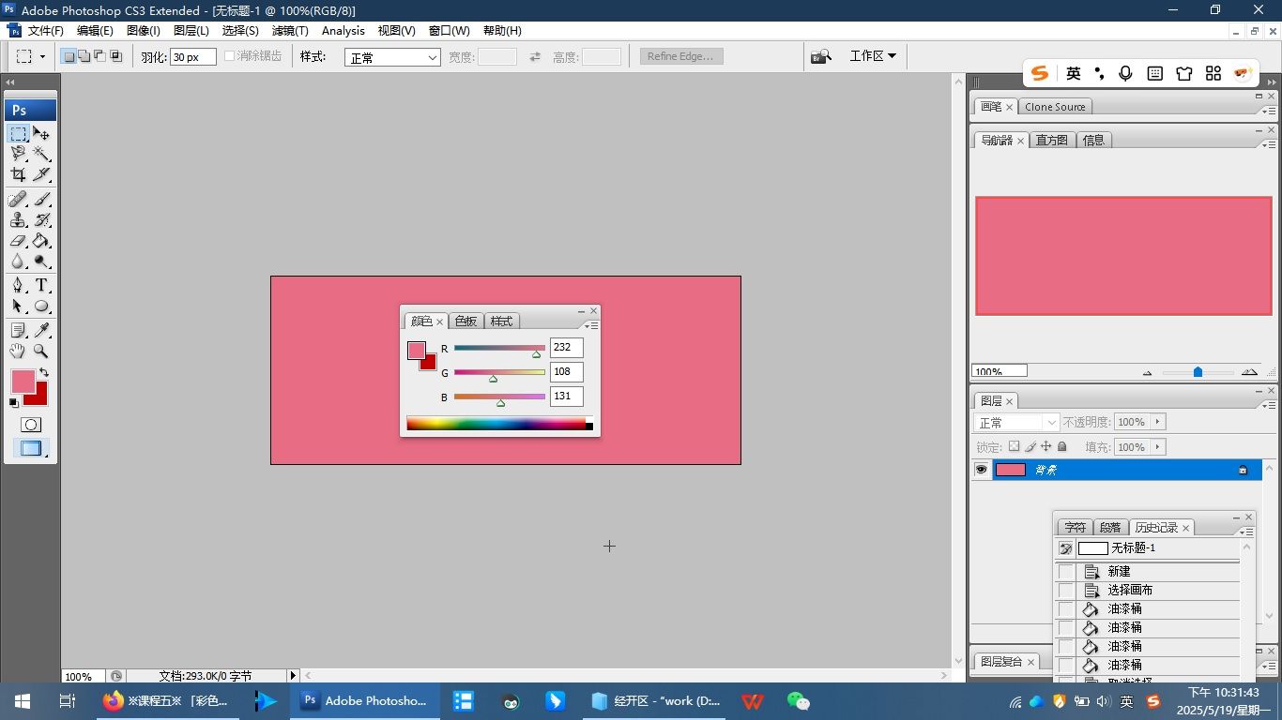Image resolution: width=1282 pixels, height=720 pixels.
Task: Toggle lock image pixels
Action: pos(1030,447)
